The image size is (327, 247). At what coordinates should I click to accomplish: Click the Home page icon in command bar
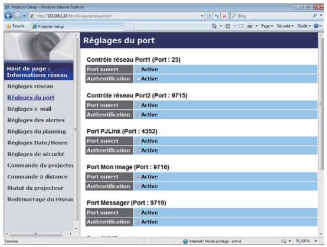click(x=214, y=26)
